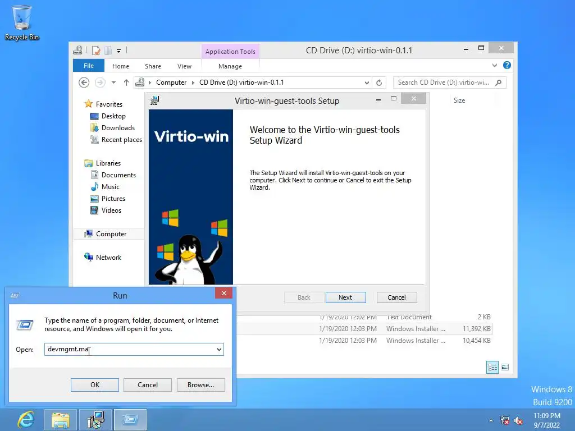Screen dimensions: 575x431
Task: Open Recycle Bin on the desktop
Action: (22, 22)
